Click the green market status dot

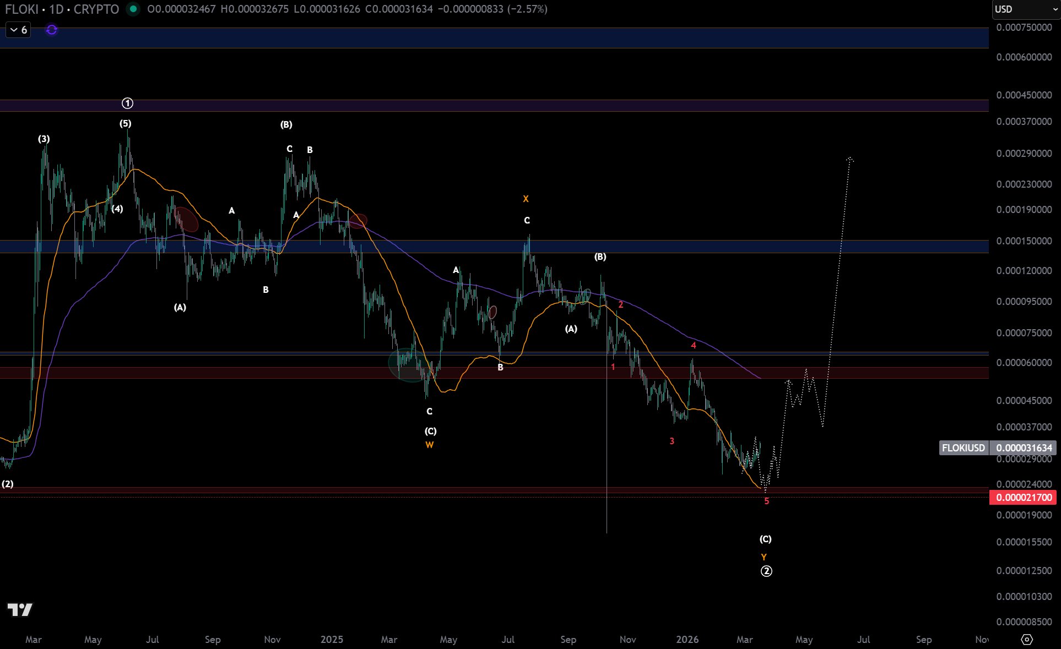pyautogui.click(x=133, y=9)
